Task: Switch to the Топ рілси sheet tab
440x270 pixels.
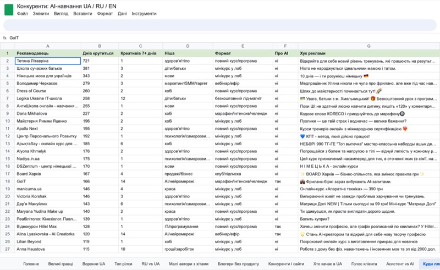Action: pyautogui.click(x=123, y=264)
